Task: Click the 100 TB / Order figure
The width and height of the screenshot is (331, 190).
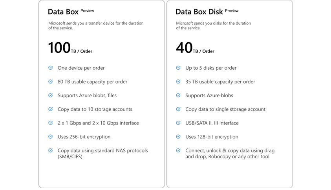Action: click(70, 48)
